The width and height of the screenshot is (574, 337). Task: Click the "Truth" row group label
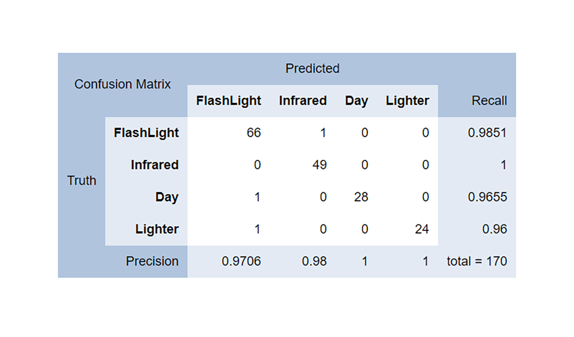[x=82, y=180]
